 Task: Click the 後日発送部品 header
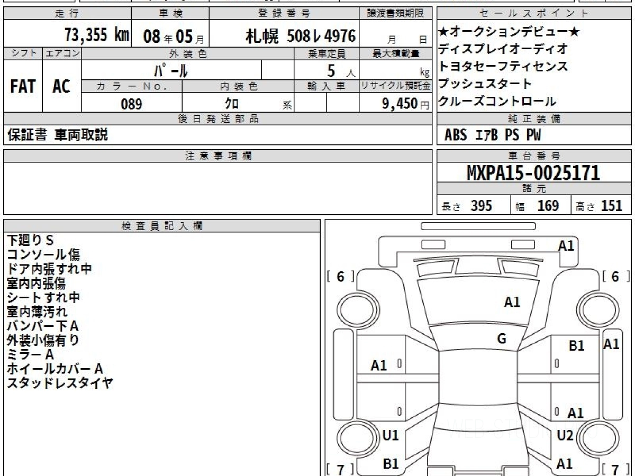218,119
